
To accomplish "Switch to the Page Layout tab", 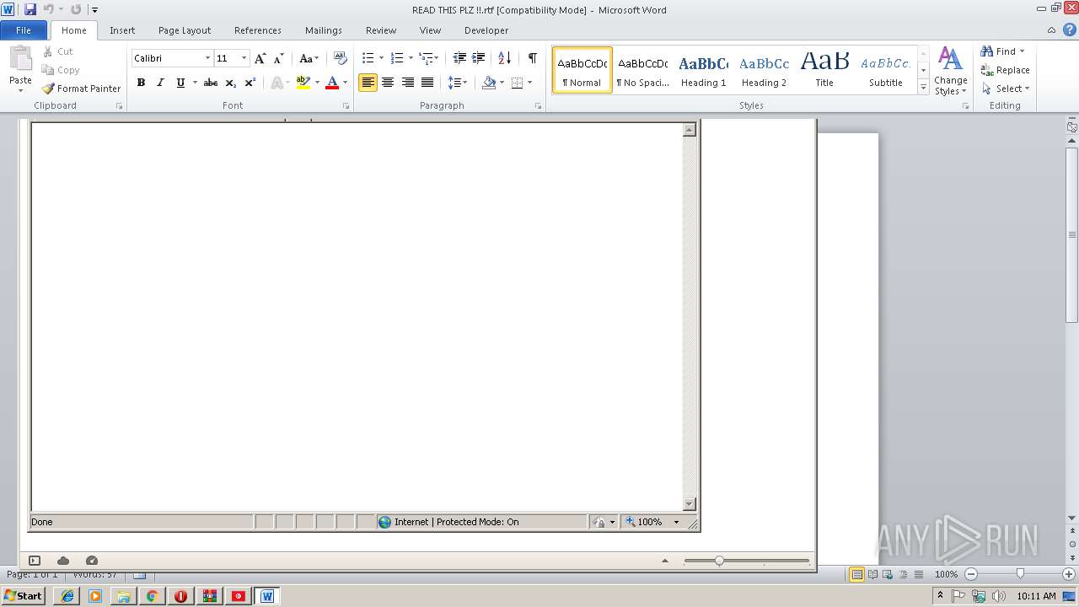I will (185, 30).
